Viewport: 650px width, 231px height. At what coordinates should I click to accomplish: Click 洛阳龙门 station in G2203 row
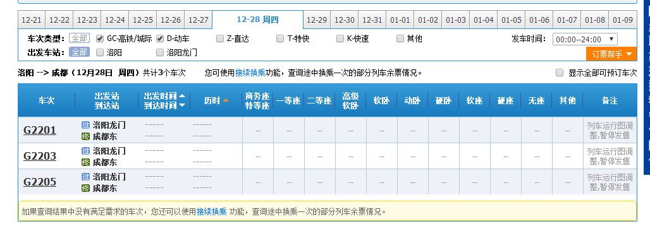[x=109, y=151]
